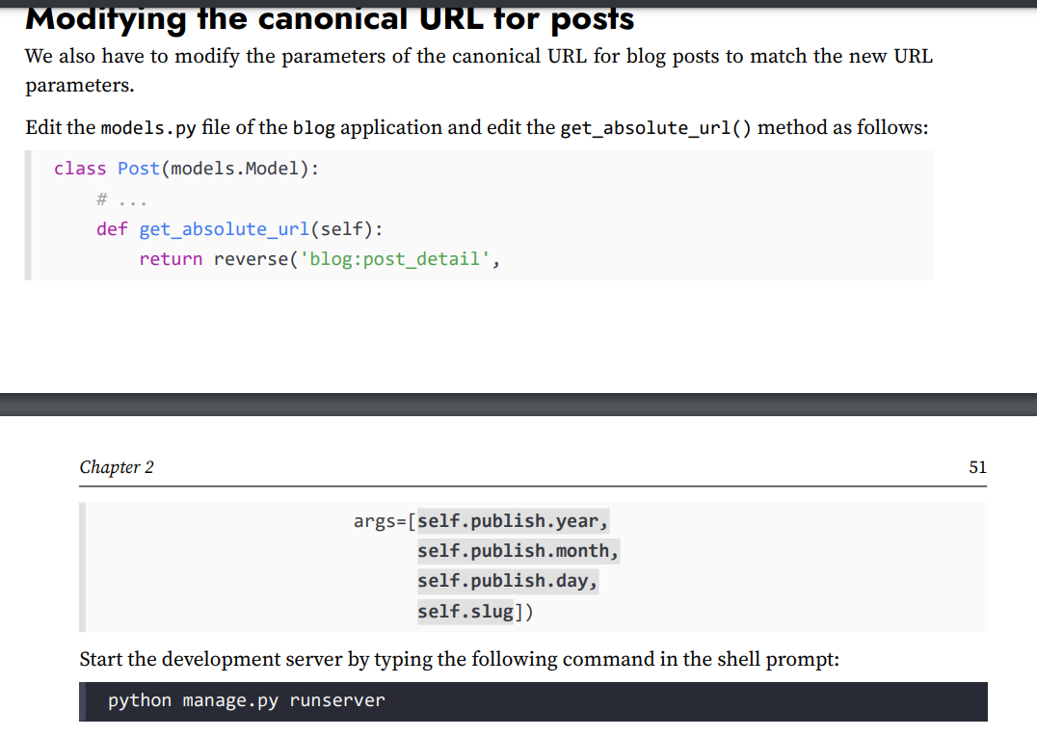Screen dimensions: 1037x736
Task: Click the highlighted "self.slug" argument
Action: [x=465, y=611]
